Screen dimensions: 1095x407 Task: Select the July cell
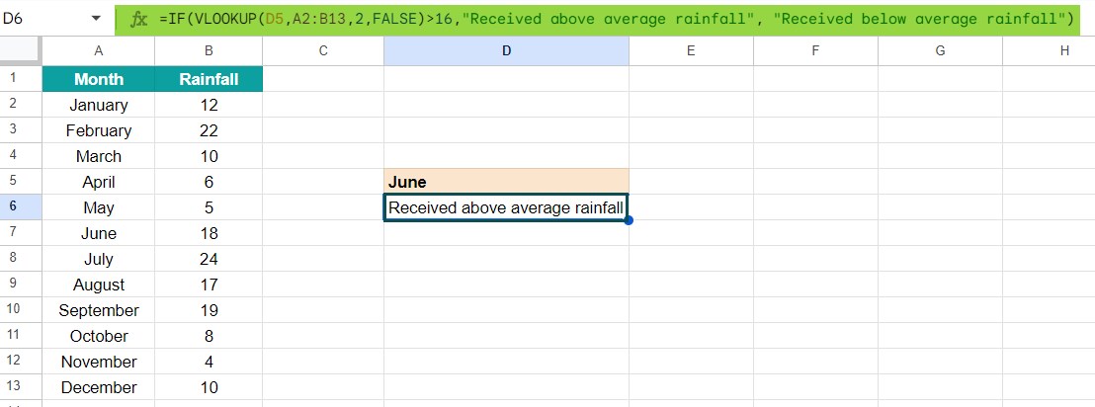click(99, 259)
